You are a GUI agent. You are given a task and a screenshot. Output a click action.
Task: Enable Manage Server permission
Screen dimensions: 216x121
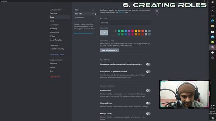148,114
